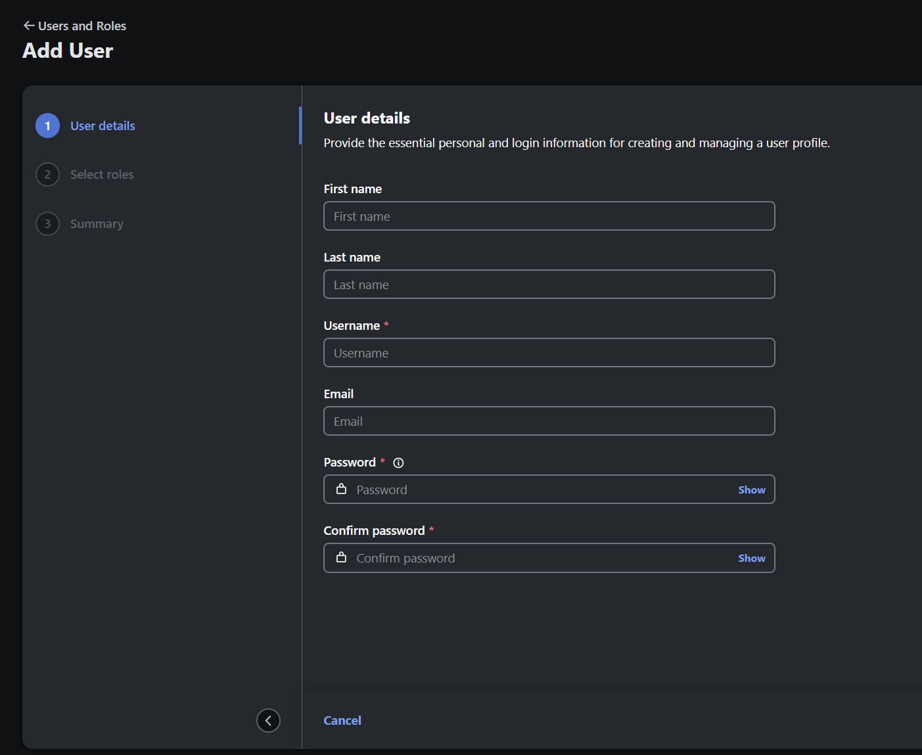Show the Password field contents
Screen dimensions: 922x755
click(x=752, y=490)
